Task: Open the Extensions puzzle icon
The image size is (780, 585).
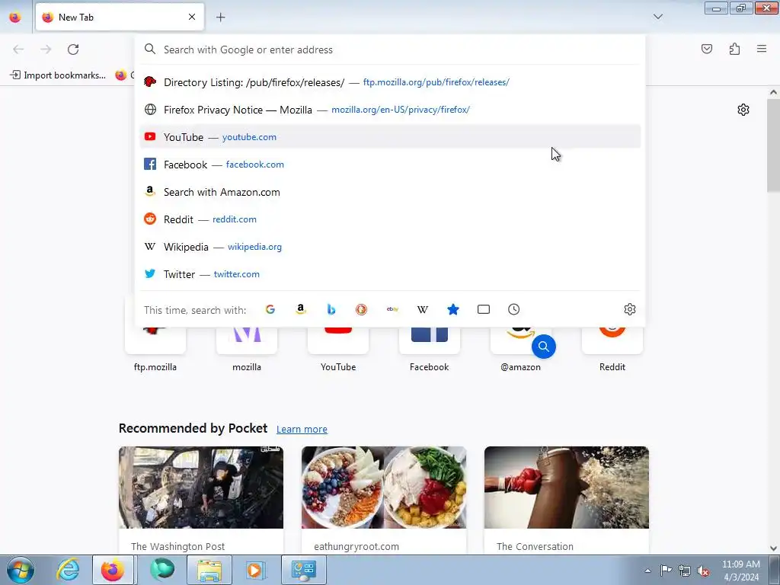Action: pyautogui.click(x=734, y=49)
